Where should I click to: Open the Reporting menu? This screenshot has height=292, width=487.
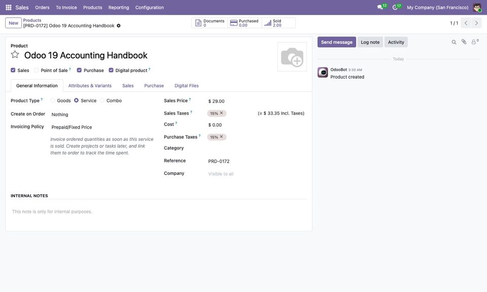[119, 8]
